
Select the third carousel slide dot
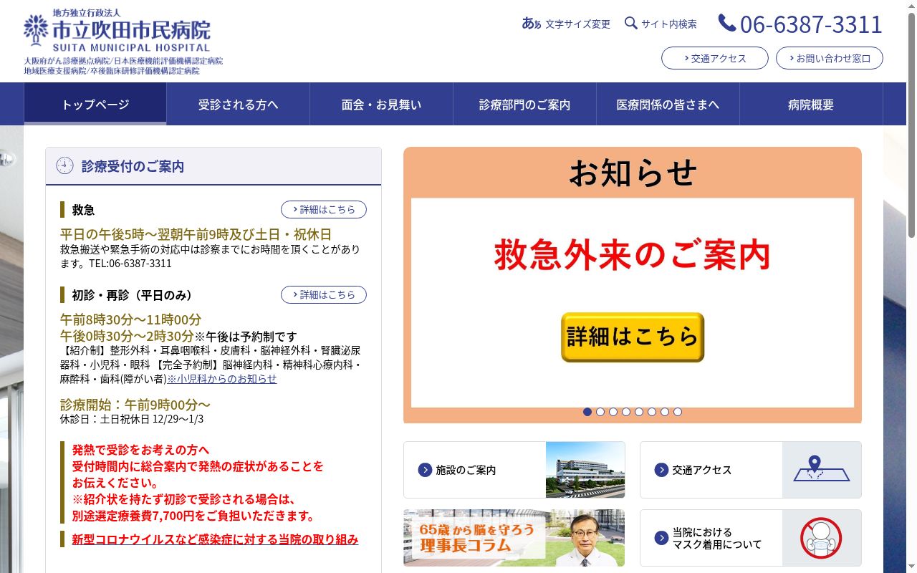(x=613, y=412)
